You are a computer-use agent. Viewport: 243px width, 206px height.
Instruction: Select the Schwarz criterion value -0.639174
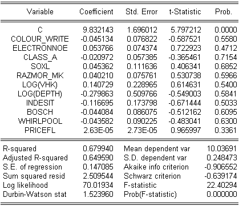coord(221,176)
